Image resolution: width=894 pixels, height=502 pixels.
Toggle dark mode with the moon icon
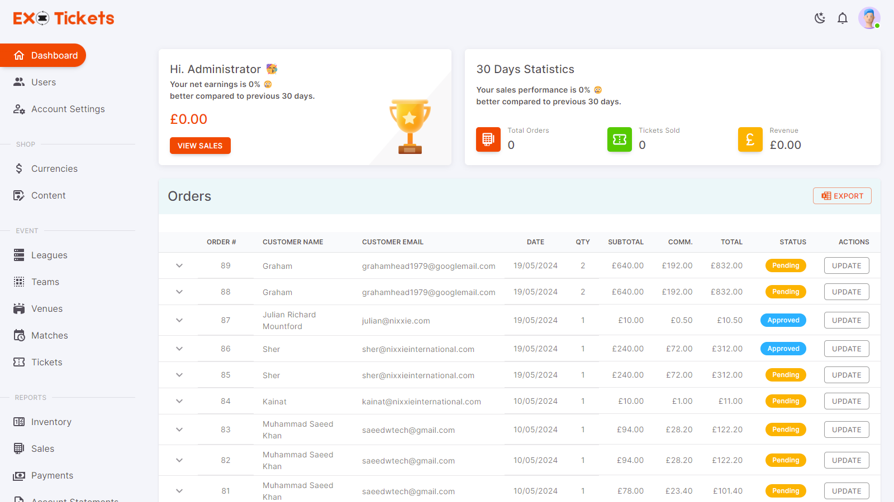pyautogui.click(x=820, y=18)
